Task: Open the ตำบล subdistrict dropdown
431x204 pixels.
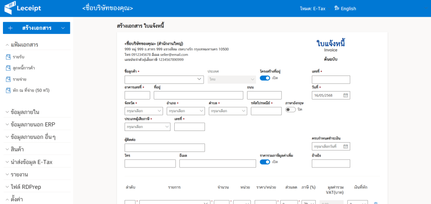Action: coord(228,111)
